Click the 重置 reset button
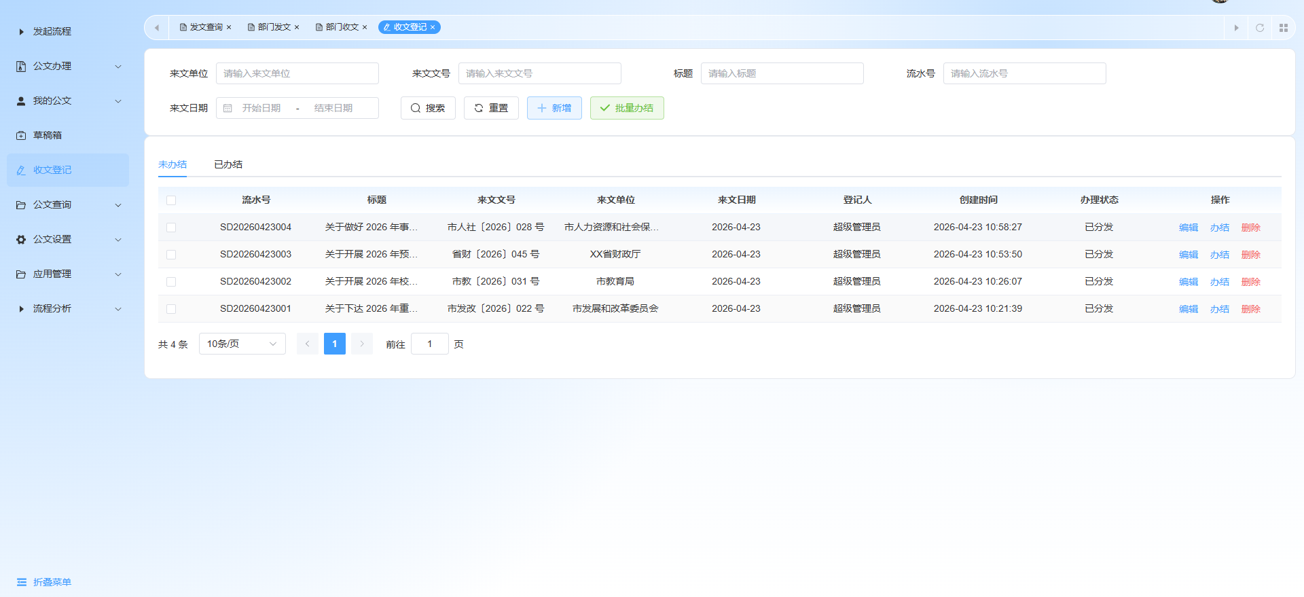 491,108
